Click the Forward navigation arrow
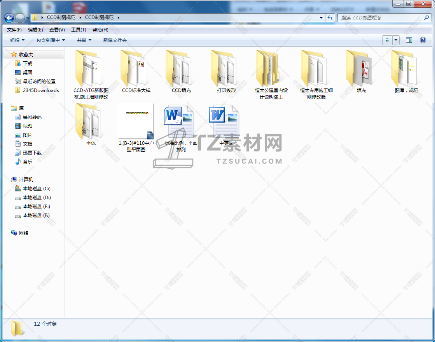 20,18
